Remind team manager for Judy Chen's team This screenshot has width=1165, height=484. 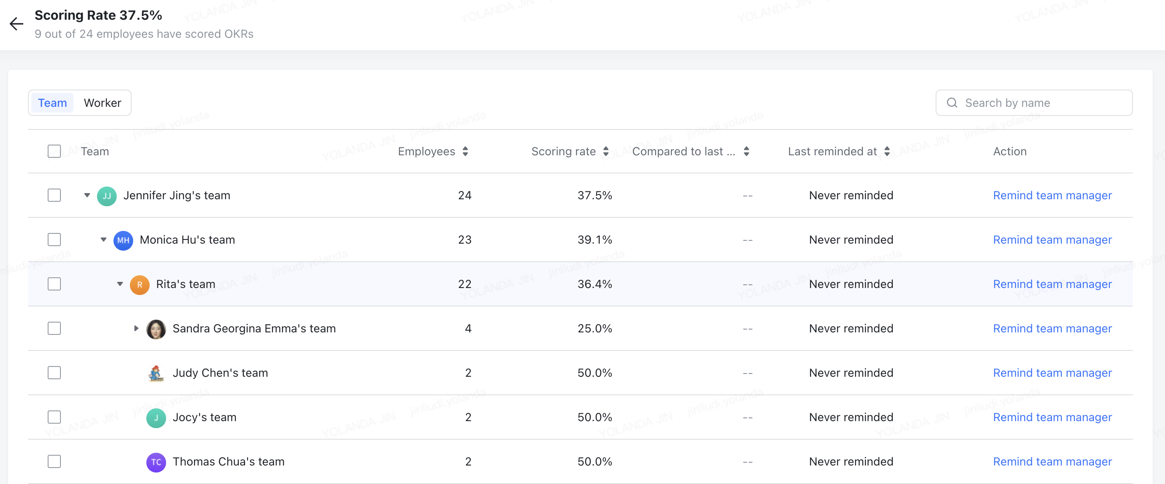point(1052,372)
